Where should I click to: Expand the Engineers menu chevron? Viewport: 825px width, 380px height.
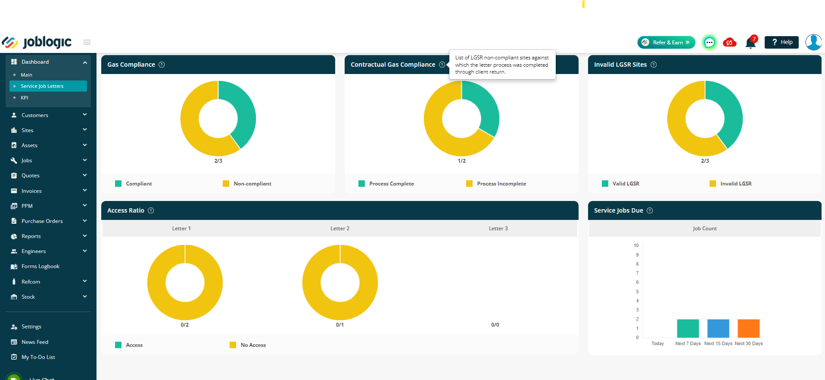tap(85, 251)
